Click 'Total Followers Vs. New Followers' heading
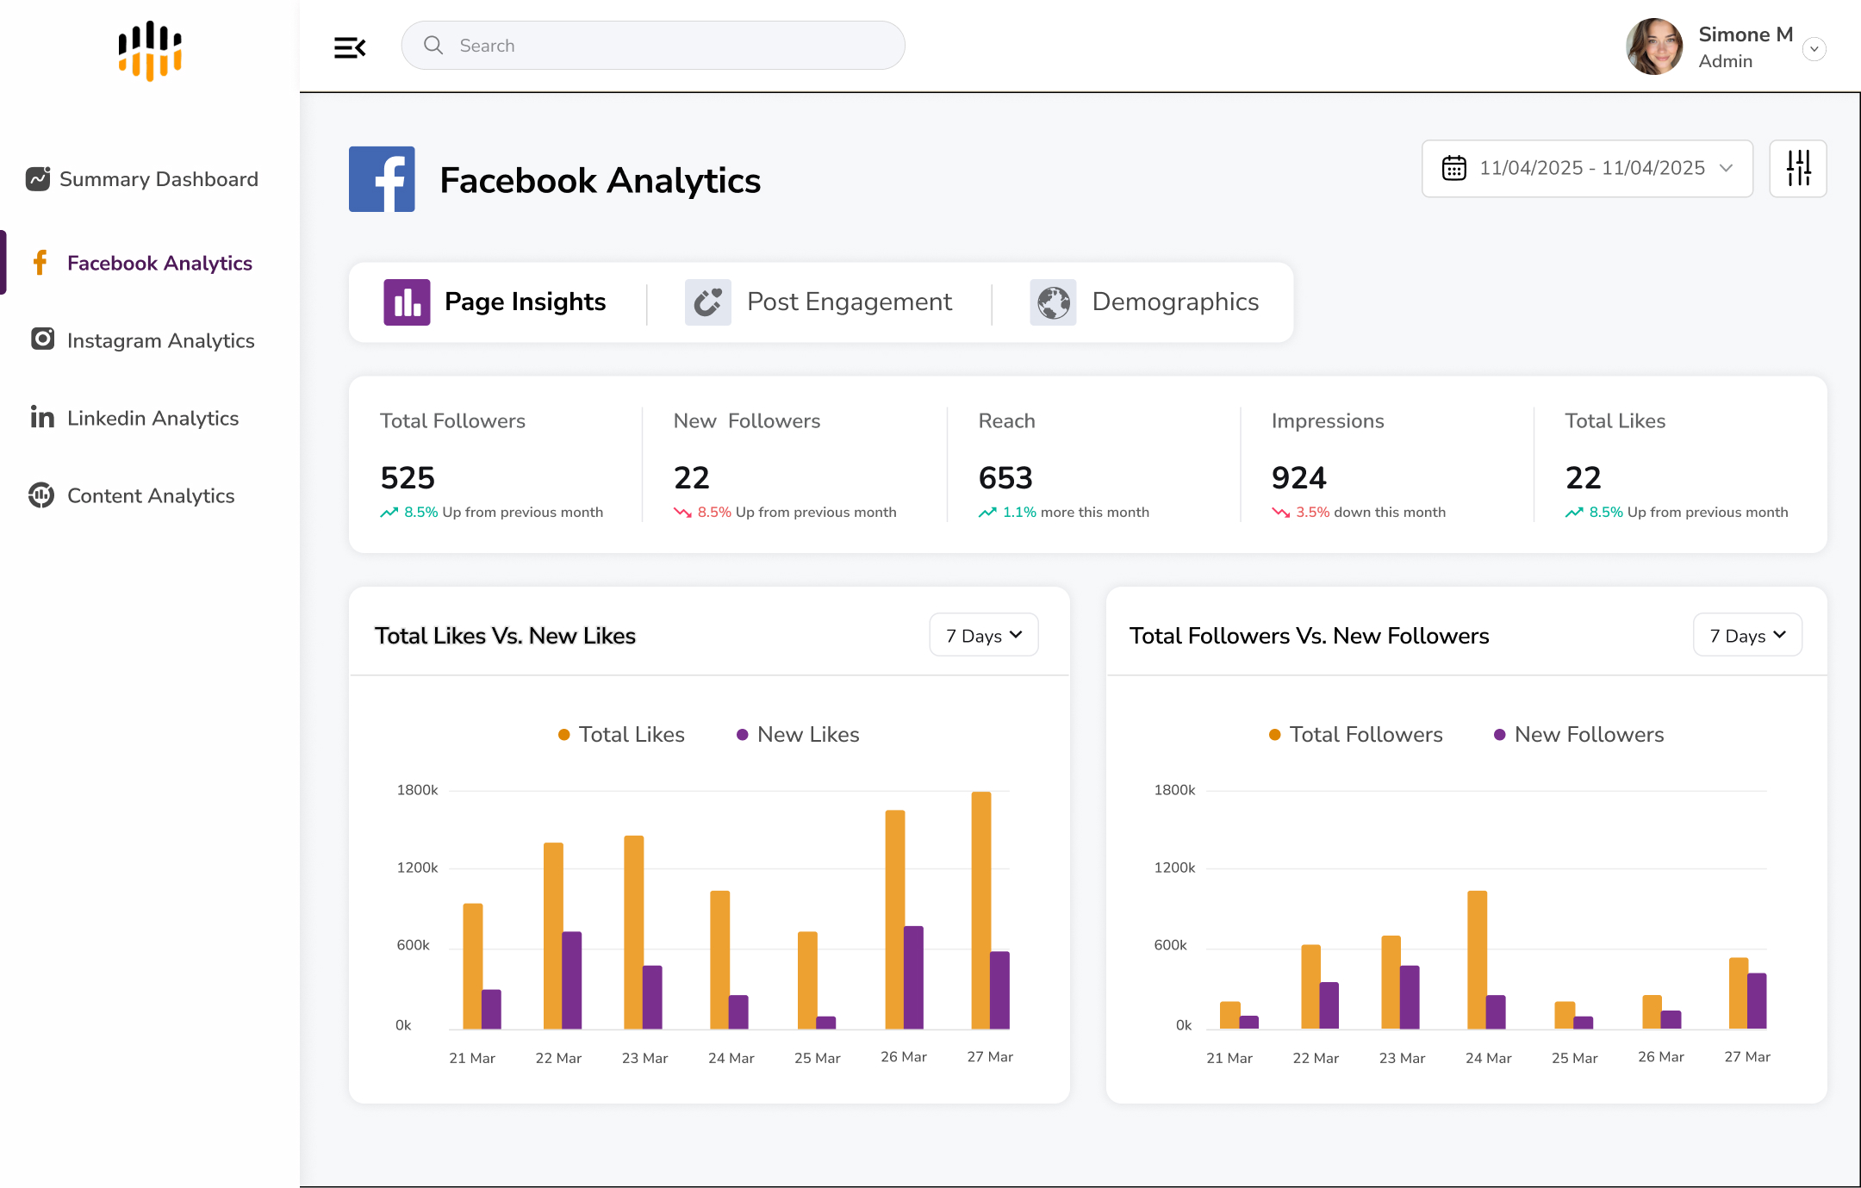 pos(1309,636)
